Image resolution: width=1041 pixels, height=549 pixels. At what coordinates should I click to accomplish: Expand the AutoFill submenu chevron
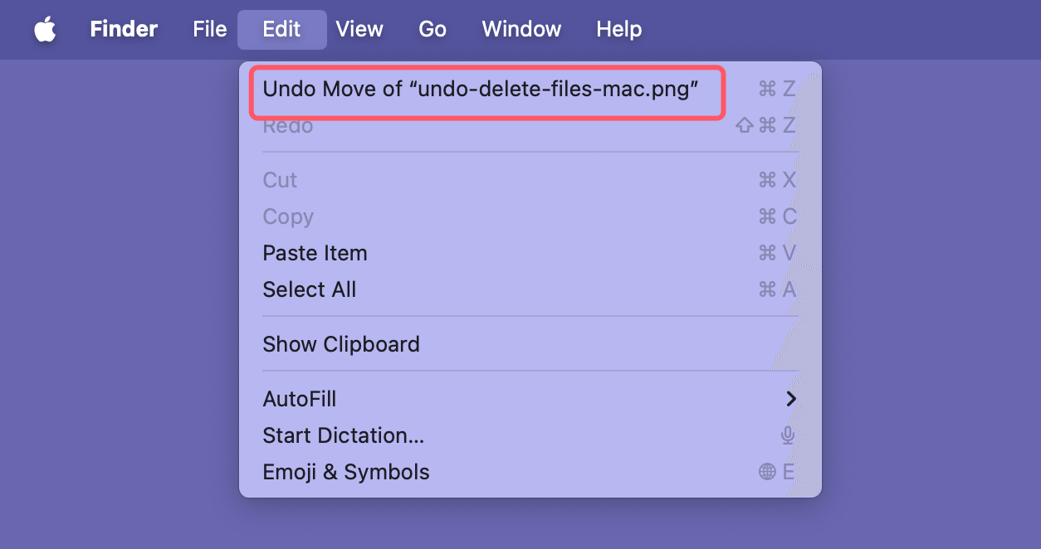(791, 399)
